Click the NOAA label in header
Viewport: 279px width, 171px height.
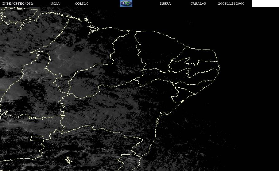click(55, 4)
